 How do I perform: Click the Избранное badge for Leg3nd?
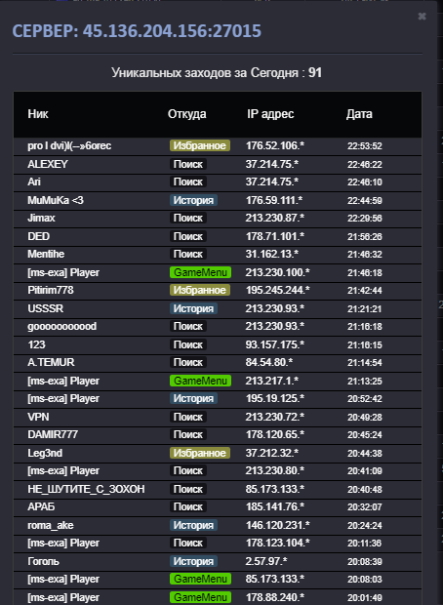(x=200, y=453)
